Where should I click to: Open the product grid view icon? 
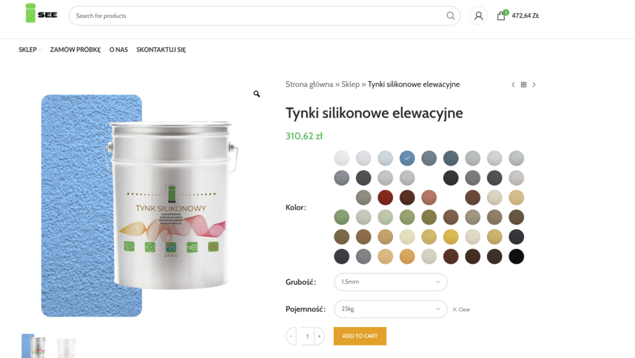pos(523,84)
